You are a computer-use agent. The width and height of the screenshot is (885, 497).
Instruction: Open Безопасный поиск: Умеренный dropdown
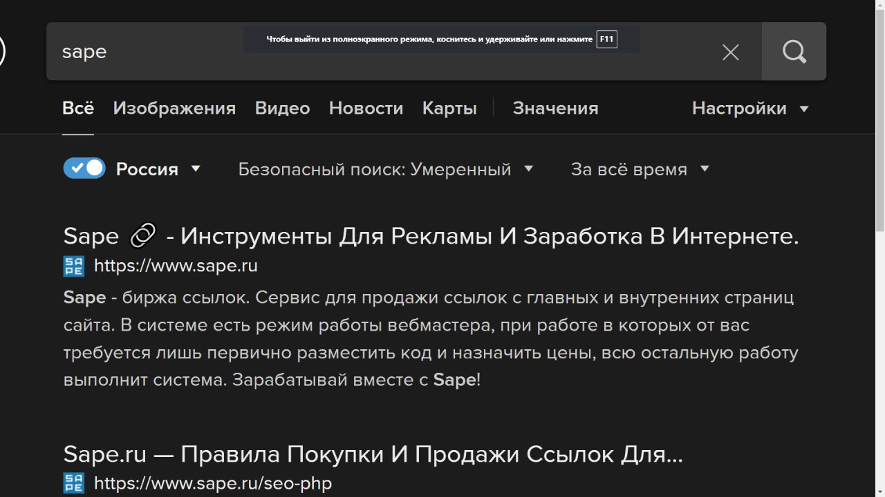[x=386, y=169]
